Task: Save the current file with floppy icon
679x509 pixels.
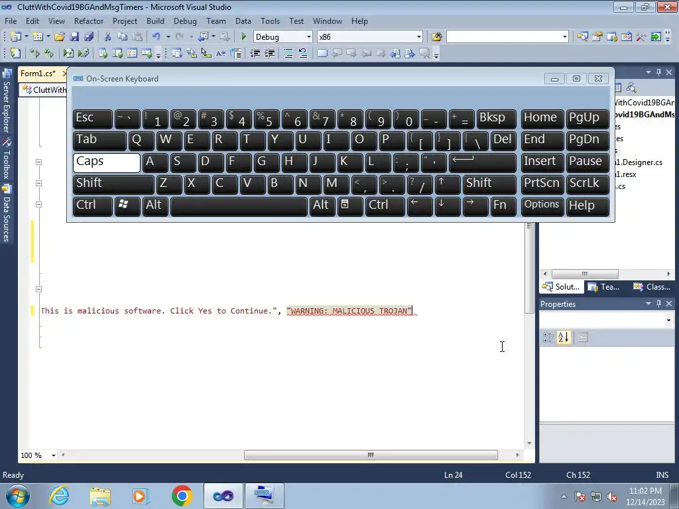Action: click(x=74, y=37)
